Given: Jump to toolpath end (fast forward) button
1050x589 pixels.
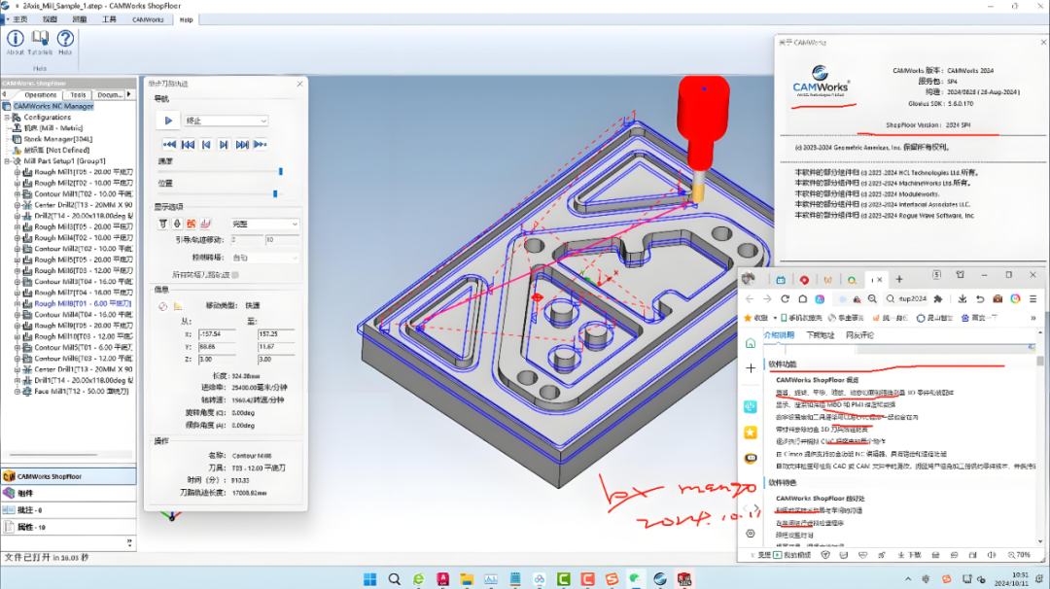Looking at the screenshot, I should coord(261,145).
